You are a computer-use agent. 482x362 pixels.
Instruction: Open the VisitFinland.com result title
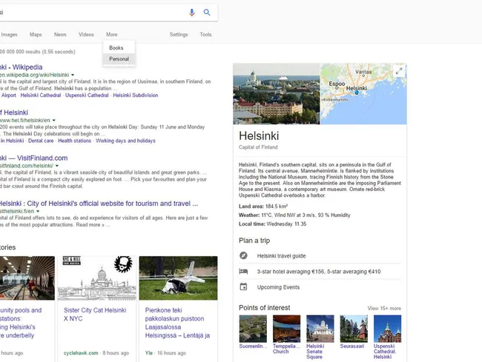pyautogui.click(x=33, y=158)
